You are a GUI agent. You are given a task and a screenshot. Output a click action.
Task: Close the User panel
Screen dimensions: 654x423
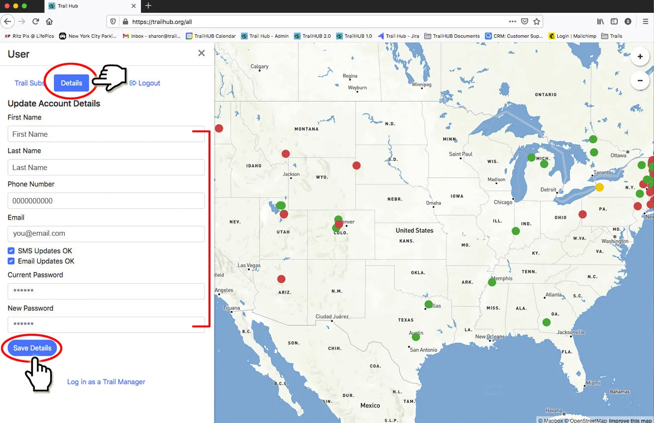201,53
